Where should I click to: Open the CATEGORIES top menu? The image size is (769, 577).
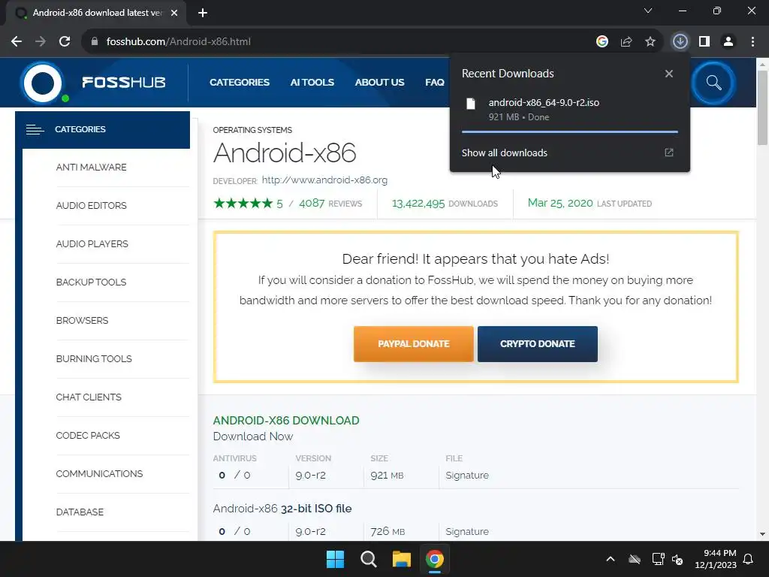[240, 83]
